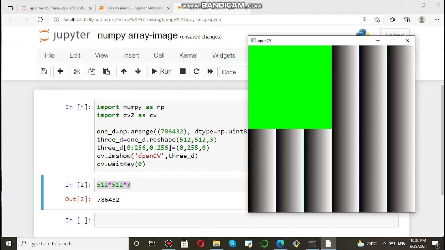Go back in the browser

point(11,20)
